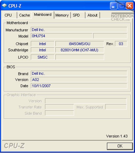Click the chipset model i945GMS/GU
Screen dimensions: 135x153
[x=79, y=44]
